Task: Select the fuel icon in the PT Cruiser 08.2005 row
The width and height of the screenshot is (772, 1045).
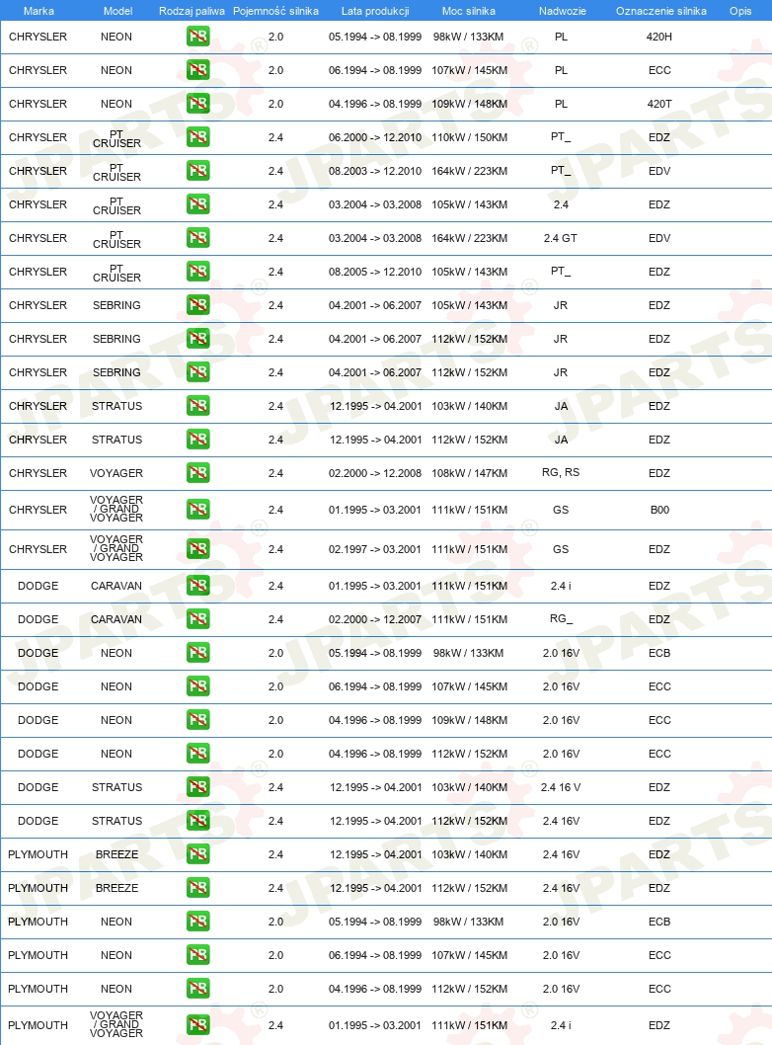Action: [x=197, y=272]
